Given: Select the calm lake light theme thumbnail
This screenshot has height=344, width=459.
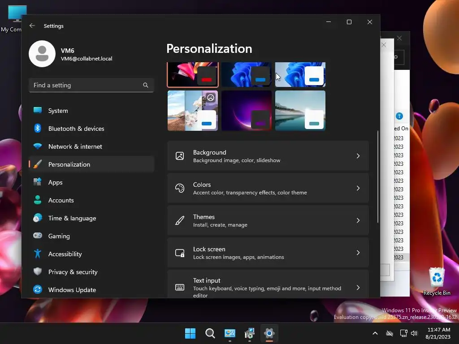Looking at the screenshot, I should click(x=300, y=111).
